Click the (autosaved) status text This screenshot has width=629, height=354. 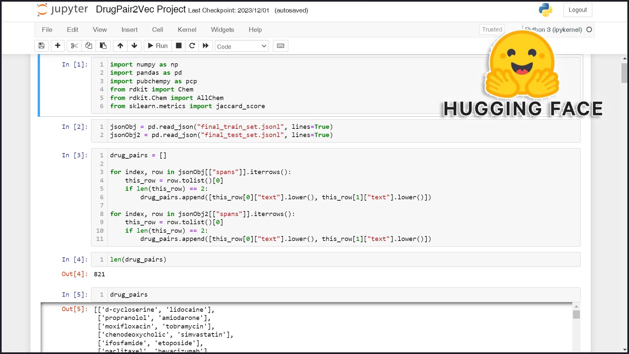291,10
